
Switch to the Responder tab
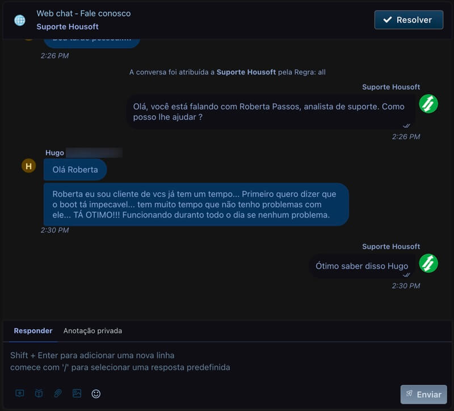point(33,331)
